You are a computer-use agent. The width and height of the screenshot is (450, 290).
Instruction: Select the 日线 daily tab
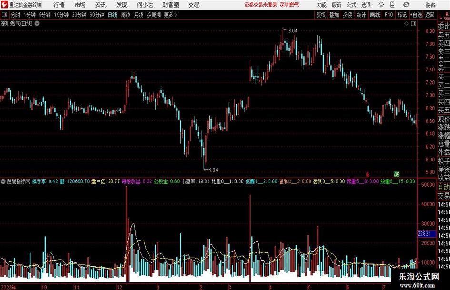(x=112, y=15)
